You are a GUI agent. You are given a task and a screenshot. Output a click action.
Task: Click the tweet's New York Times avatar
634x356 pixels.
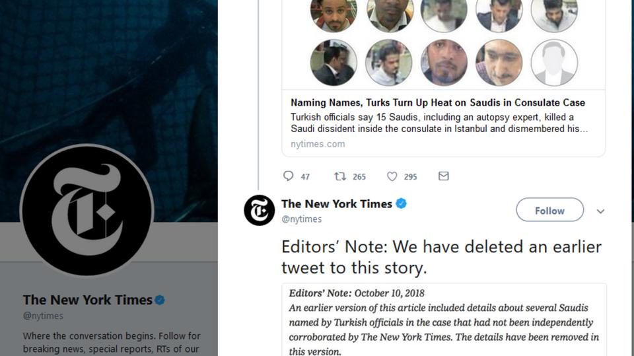pos(259,211)
